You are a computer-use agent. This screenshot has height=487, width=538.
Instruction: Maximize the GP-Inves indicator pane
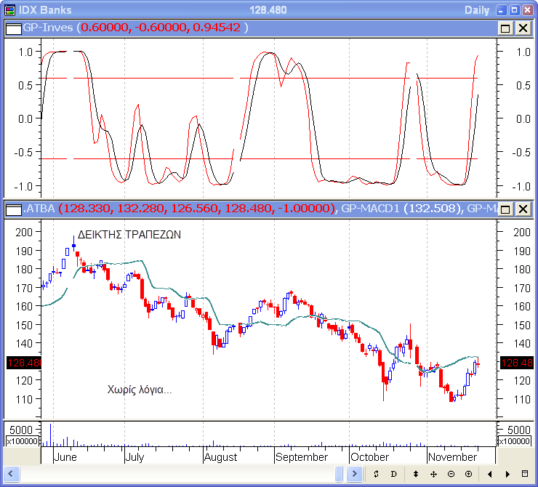[506, 28]
